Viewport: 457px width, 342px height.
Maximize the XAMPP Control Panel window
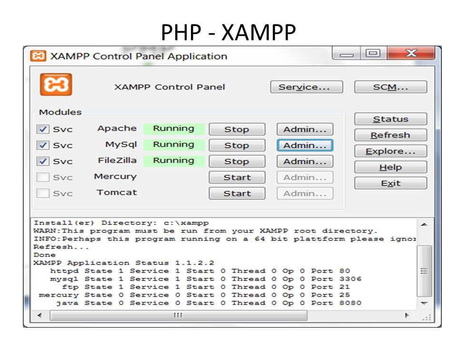pos(373,54)
